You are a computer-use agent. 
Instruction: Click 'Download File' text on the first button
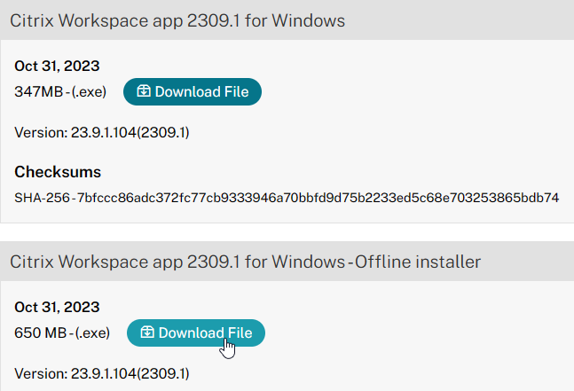click(x=201, y=91)
